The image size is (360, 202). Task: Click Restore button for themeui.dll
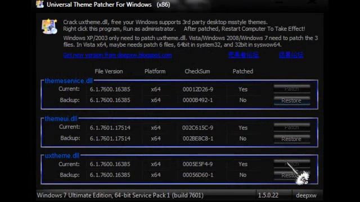(x=292, y=139)
